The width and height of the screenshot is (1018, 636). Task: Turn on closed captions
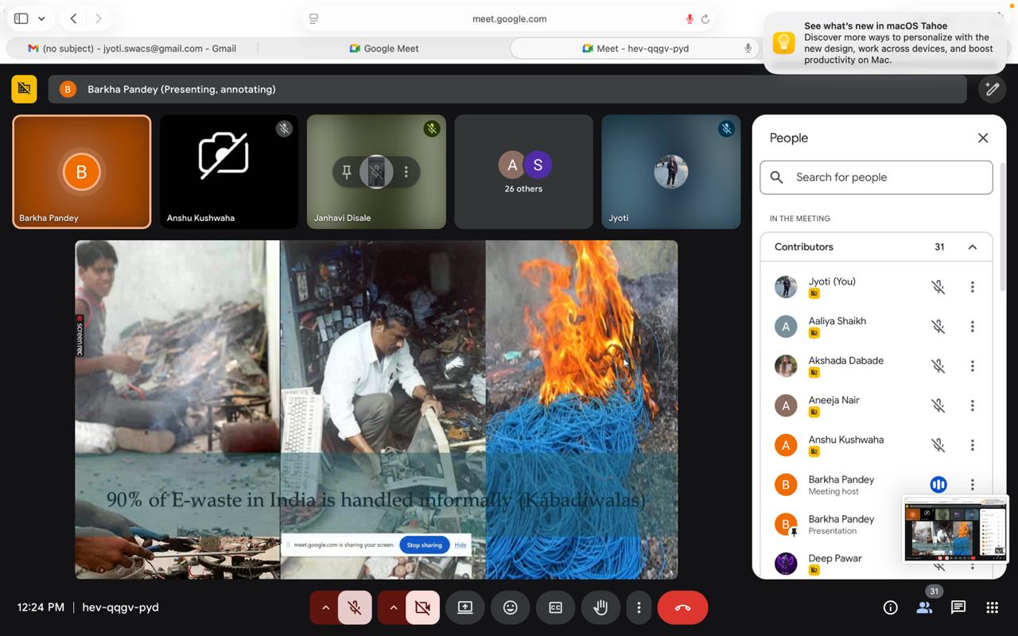(555, 607)
